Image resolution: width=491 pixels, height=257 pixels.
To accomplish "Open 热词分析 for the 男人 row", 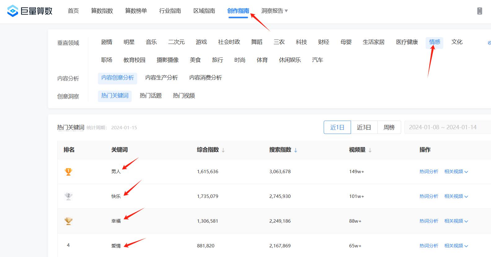I will [x=429, y=172].
